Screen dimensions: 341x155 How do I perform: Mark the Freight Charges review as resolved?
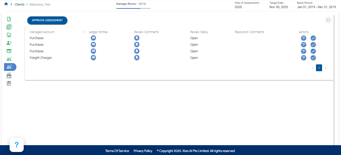pyautogui.click(x=313, y=58)
